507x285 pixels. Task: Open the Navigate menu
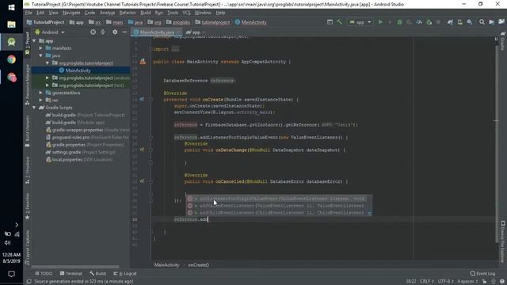(x=71, y=13)
